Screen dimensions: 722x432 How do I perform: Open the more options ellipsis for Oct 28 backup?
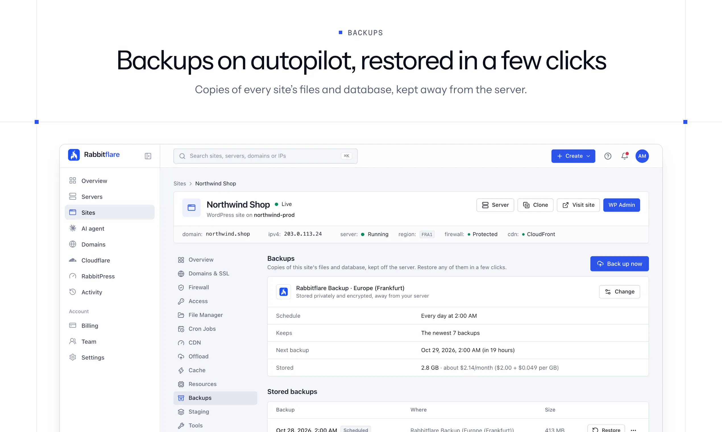(633, 430)
